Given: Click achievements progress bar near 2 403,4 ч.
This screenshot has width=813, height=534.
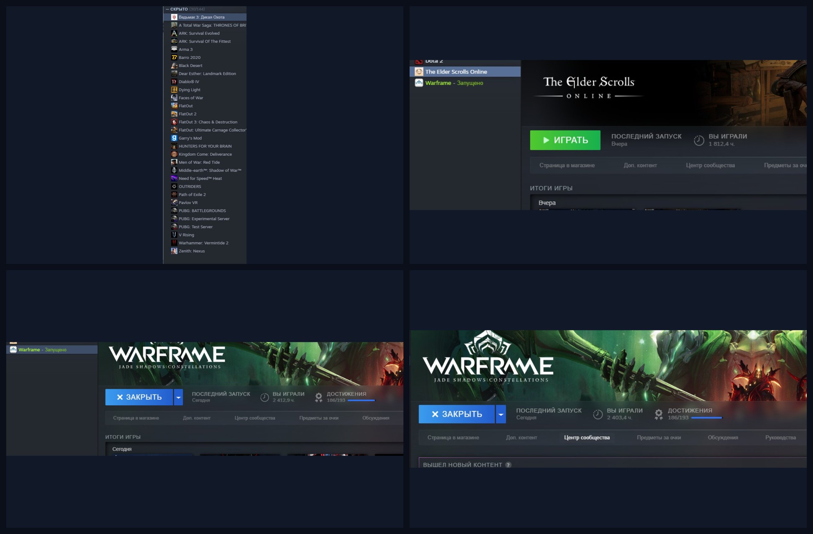Looking at the screenshot, I should 707,418.
